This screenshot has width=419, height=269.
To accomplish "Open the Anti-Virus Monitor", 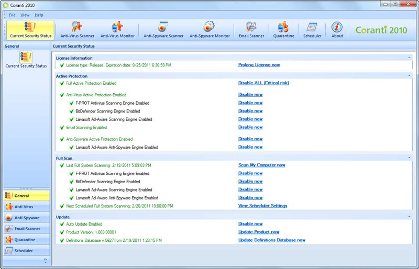I will tap(117, 30).
